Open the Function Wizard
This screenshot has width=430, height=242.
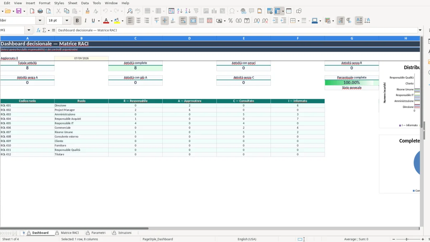39,30
